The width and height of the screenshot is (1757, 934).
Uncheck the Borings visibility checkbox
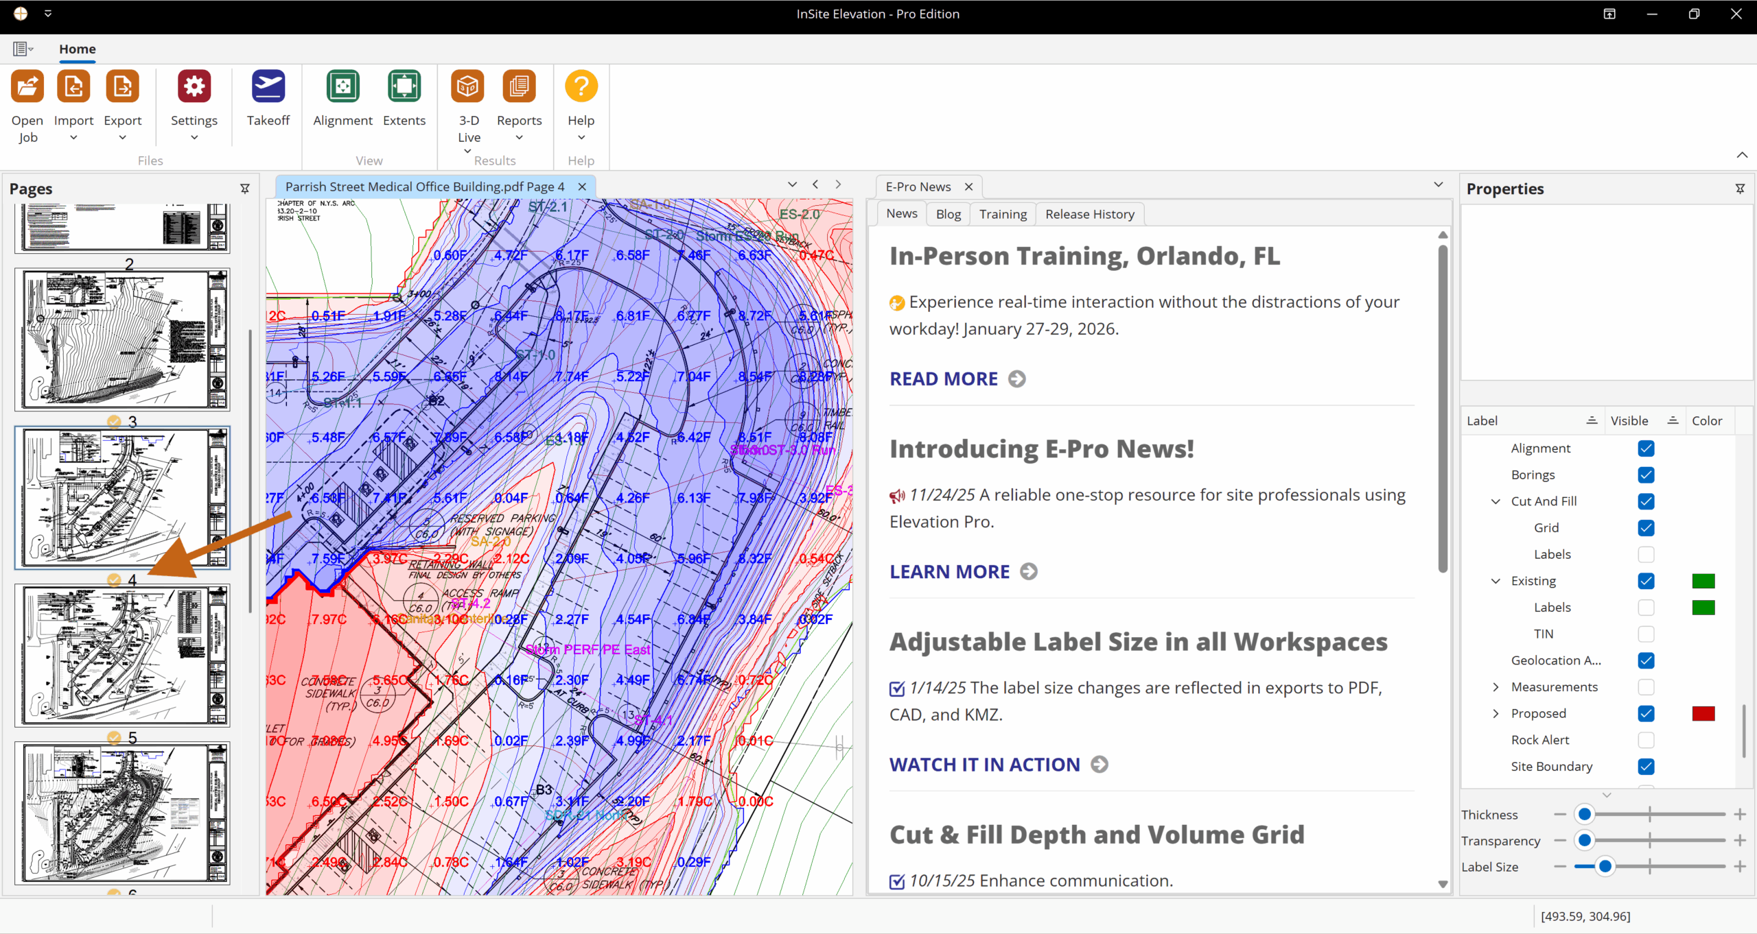tap(1646, 475)
